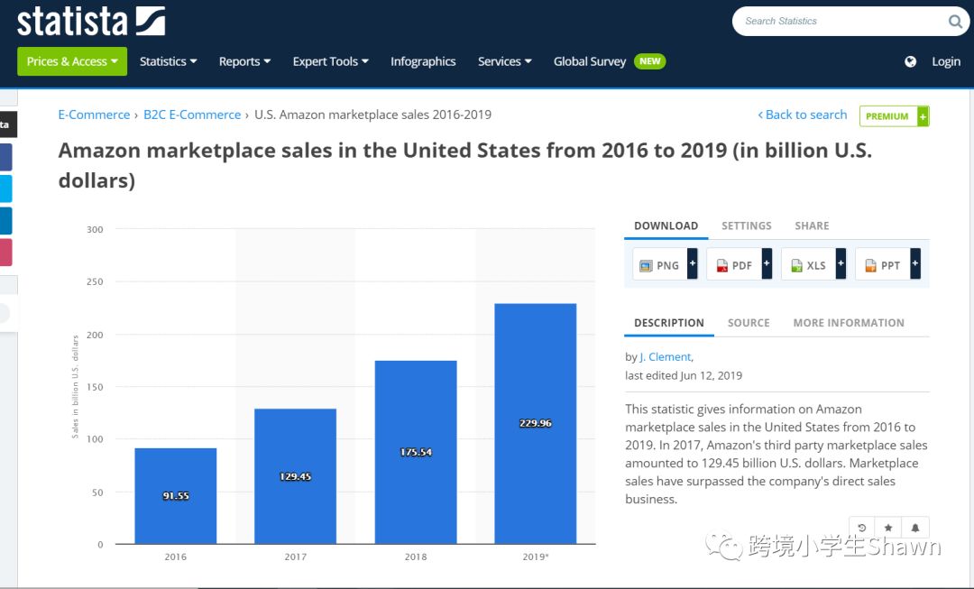Image resolution: width=974 pixels, height=589 pixels.
Task: Open the More Information tab
Action: point(848,323)
